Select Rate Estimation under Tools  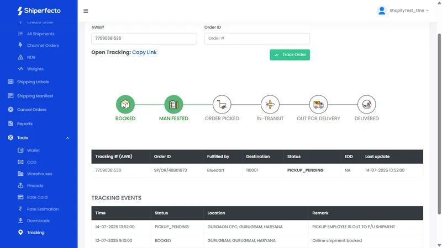[43, 209]
